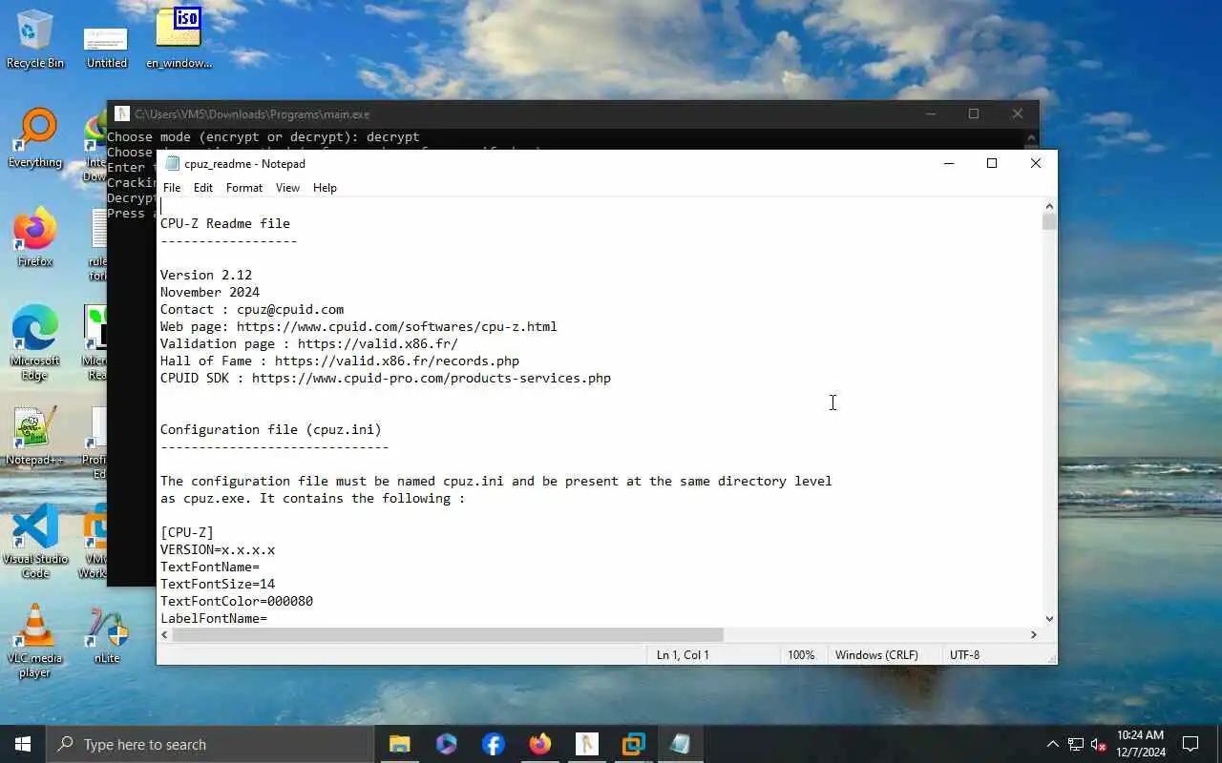Viewport: 1222px width, 763px height.
Task: Click the cpu-z.html web page URL
Action: [x=397, y=326]
